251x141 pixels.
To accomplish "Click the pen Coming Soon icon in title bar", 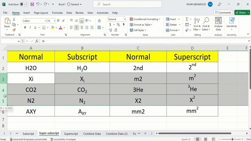I will 220,4.
